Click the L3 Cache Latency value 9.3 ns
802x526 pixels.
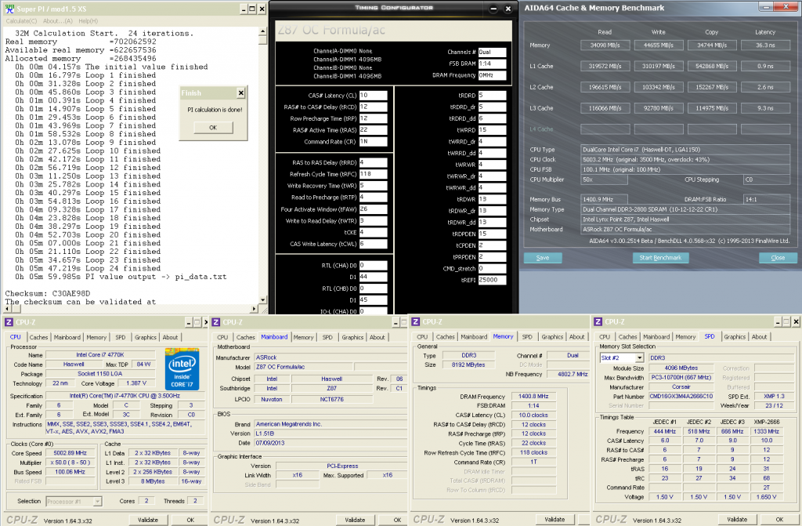[x=765, y=108]
